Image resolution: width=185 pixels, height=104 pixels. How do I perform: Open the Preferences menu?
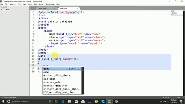(50, 4)
